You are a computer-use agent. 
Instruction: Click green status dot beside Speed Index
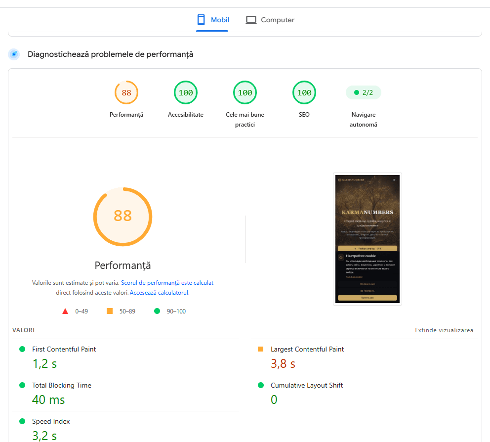22,421
